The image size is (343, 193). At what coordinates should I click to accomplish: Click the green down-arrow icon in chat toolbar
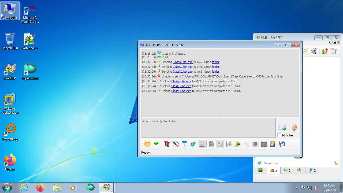click(x=156, y=144)
